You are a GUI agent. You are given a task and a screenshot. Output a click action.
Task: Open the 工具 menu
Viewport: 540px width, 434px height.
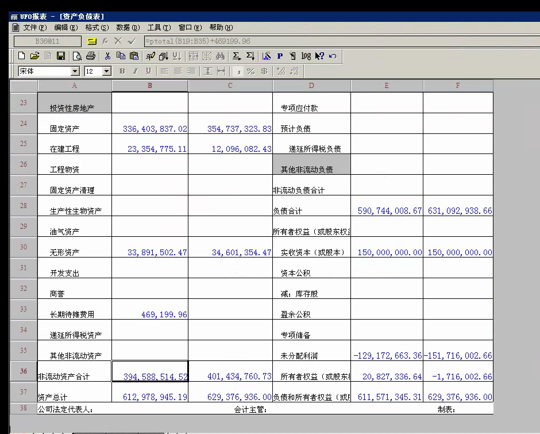coord(159,28)
